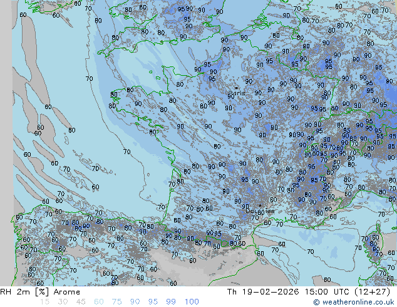Click the Arome model name

coord(67,292)
